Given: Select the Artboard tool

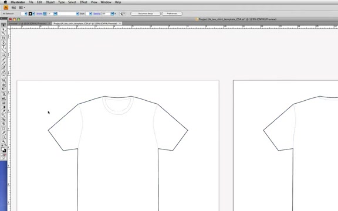Looking at the screenshot, I should tap(4, 129).
